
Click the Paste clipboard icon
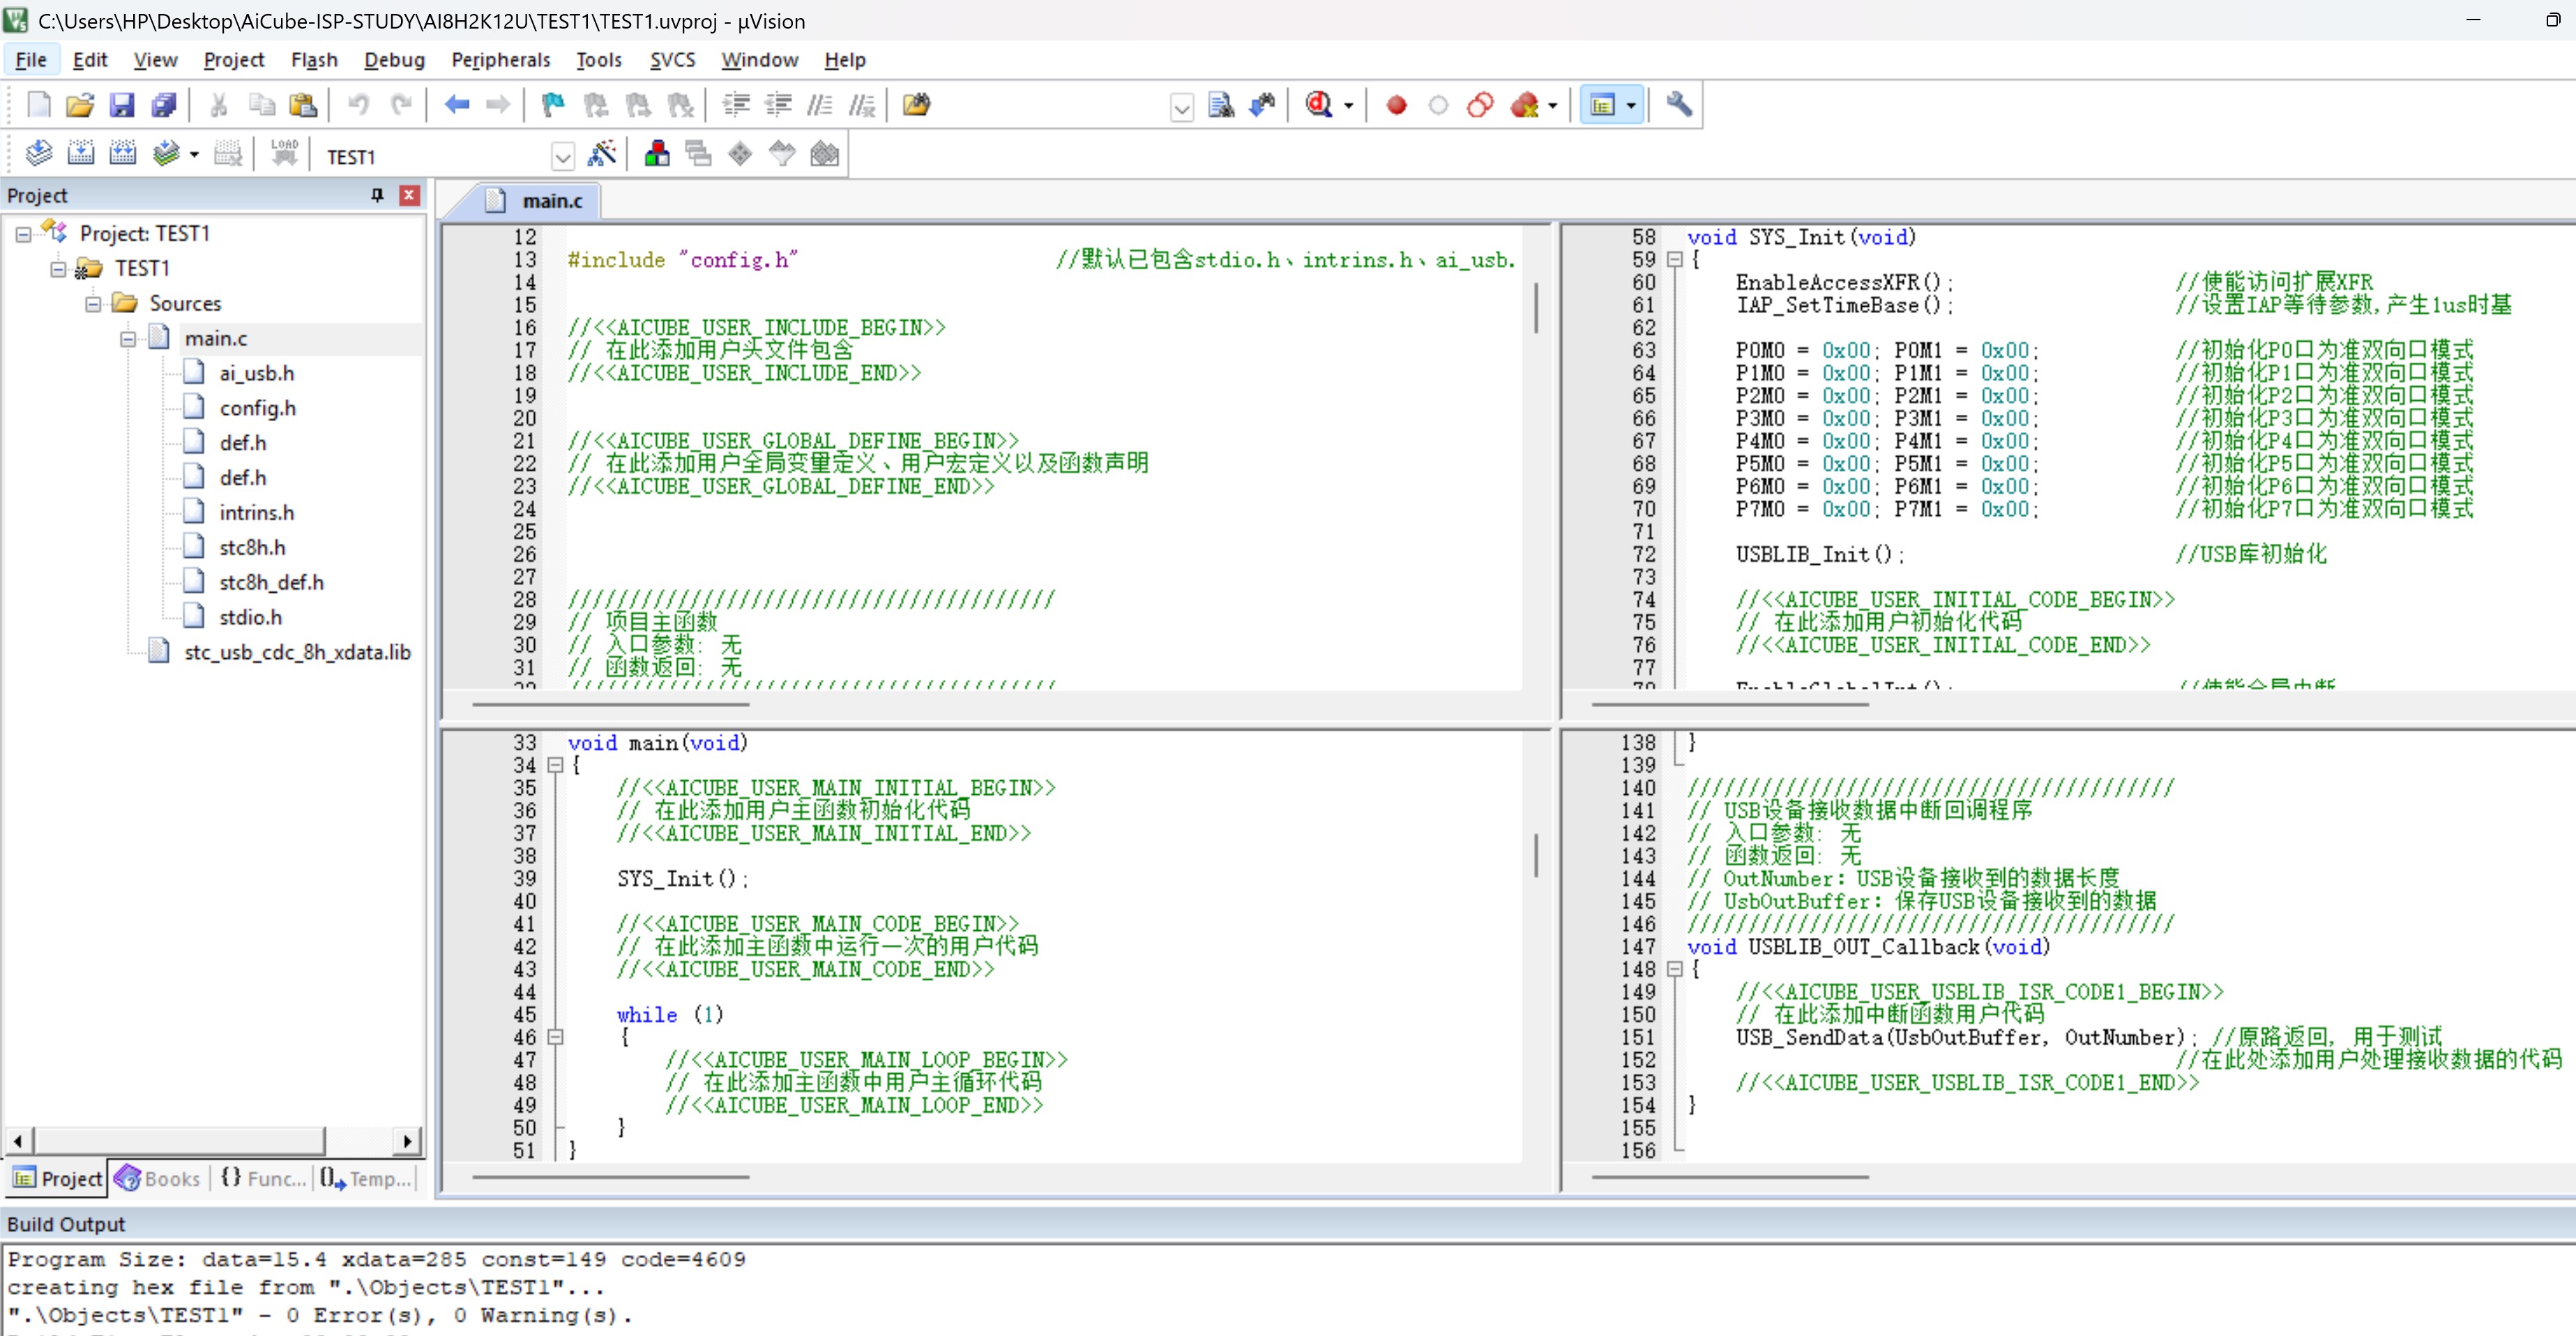(303, 105)
